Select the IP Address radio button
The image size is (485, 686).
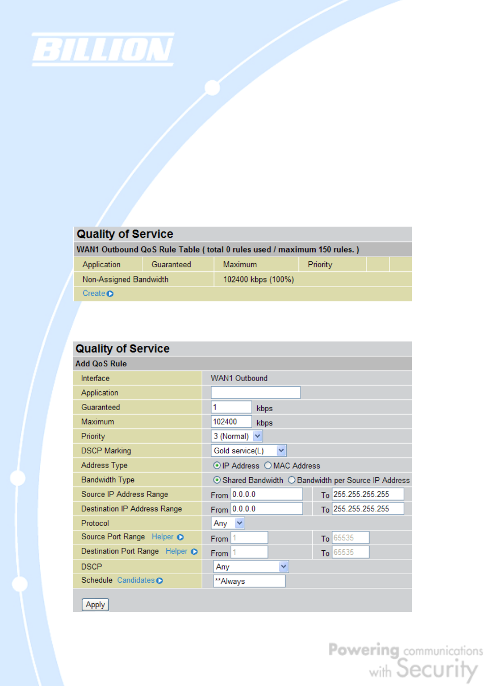click(x=217, y=465)
